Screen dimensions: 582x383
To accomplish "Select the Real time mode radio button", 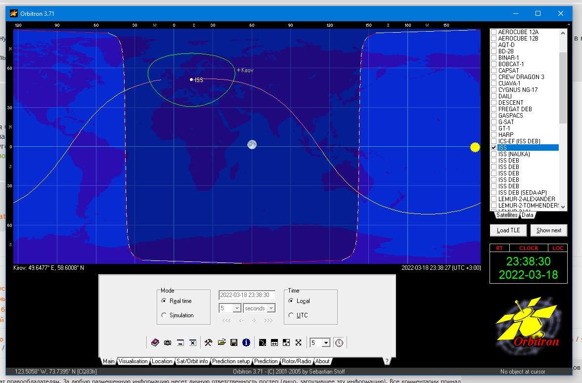I will [164, 301].
